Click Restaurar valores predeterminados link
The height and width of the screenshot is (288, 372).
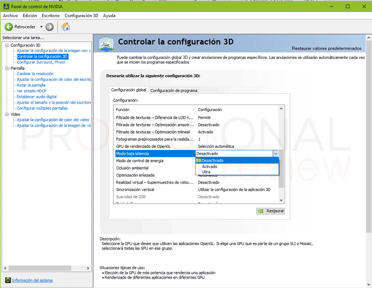click(326, 48)
